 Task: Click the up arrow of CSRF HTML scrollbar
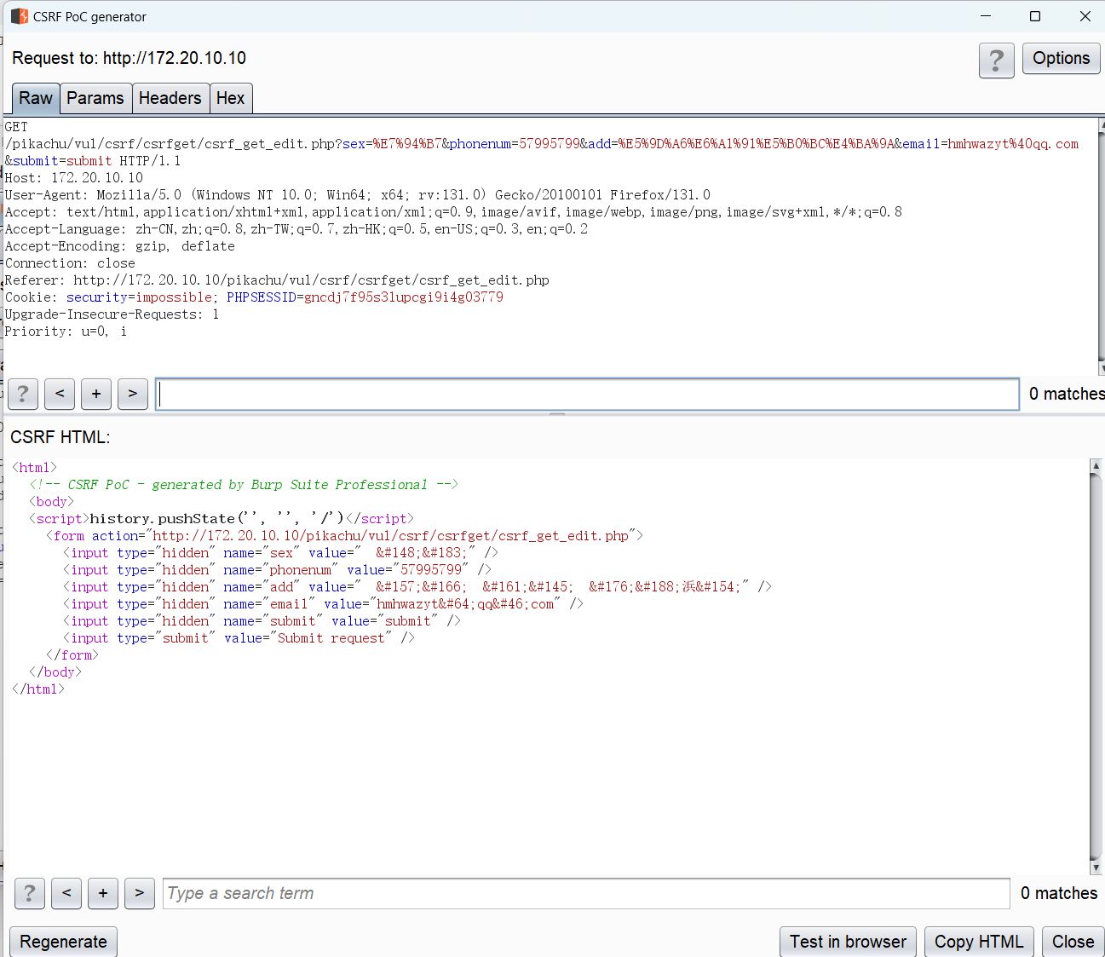[1096, 466]
